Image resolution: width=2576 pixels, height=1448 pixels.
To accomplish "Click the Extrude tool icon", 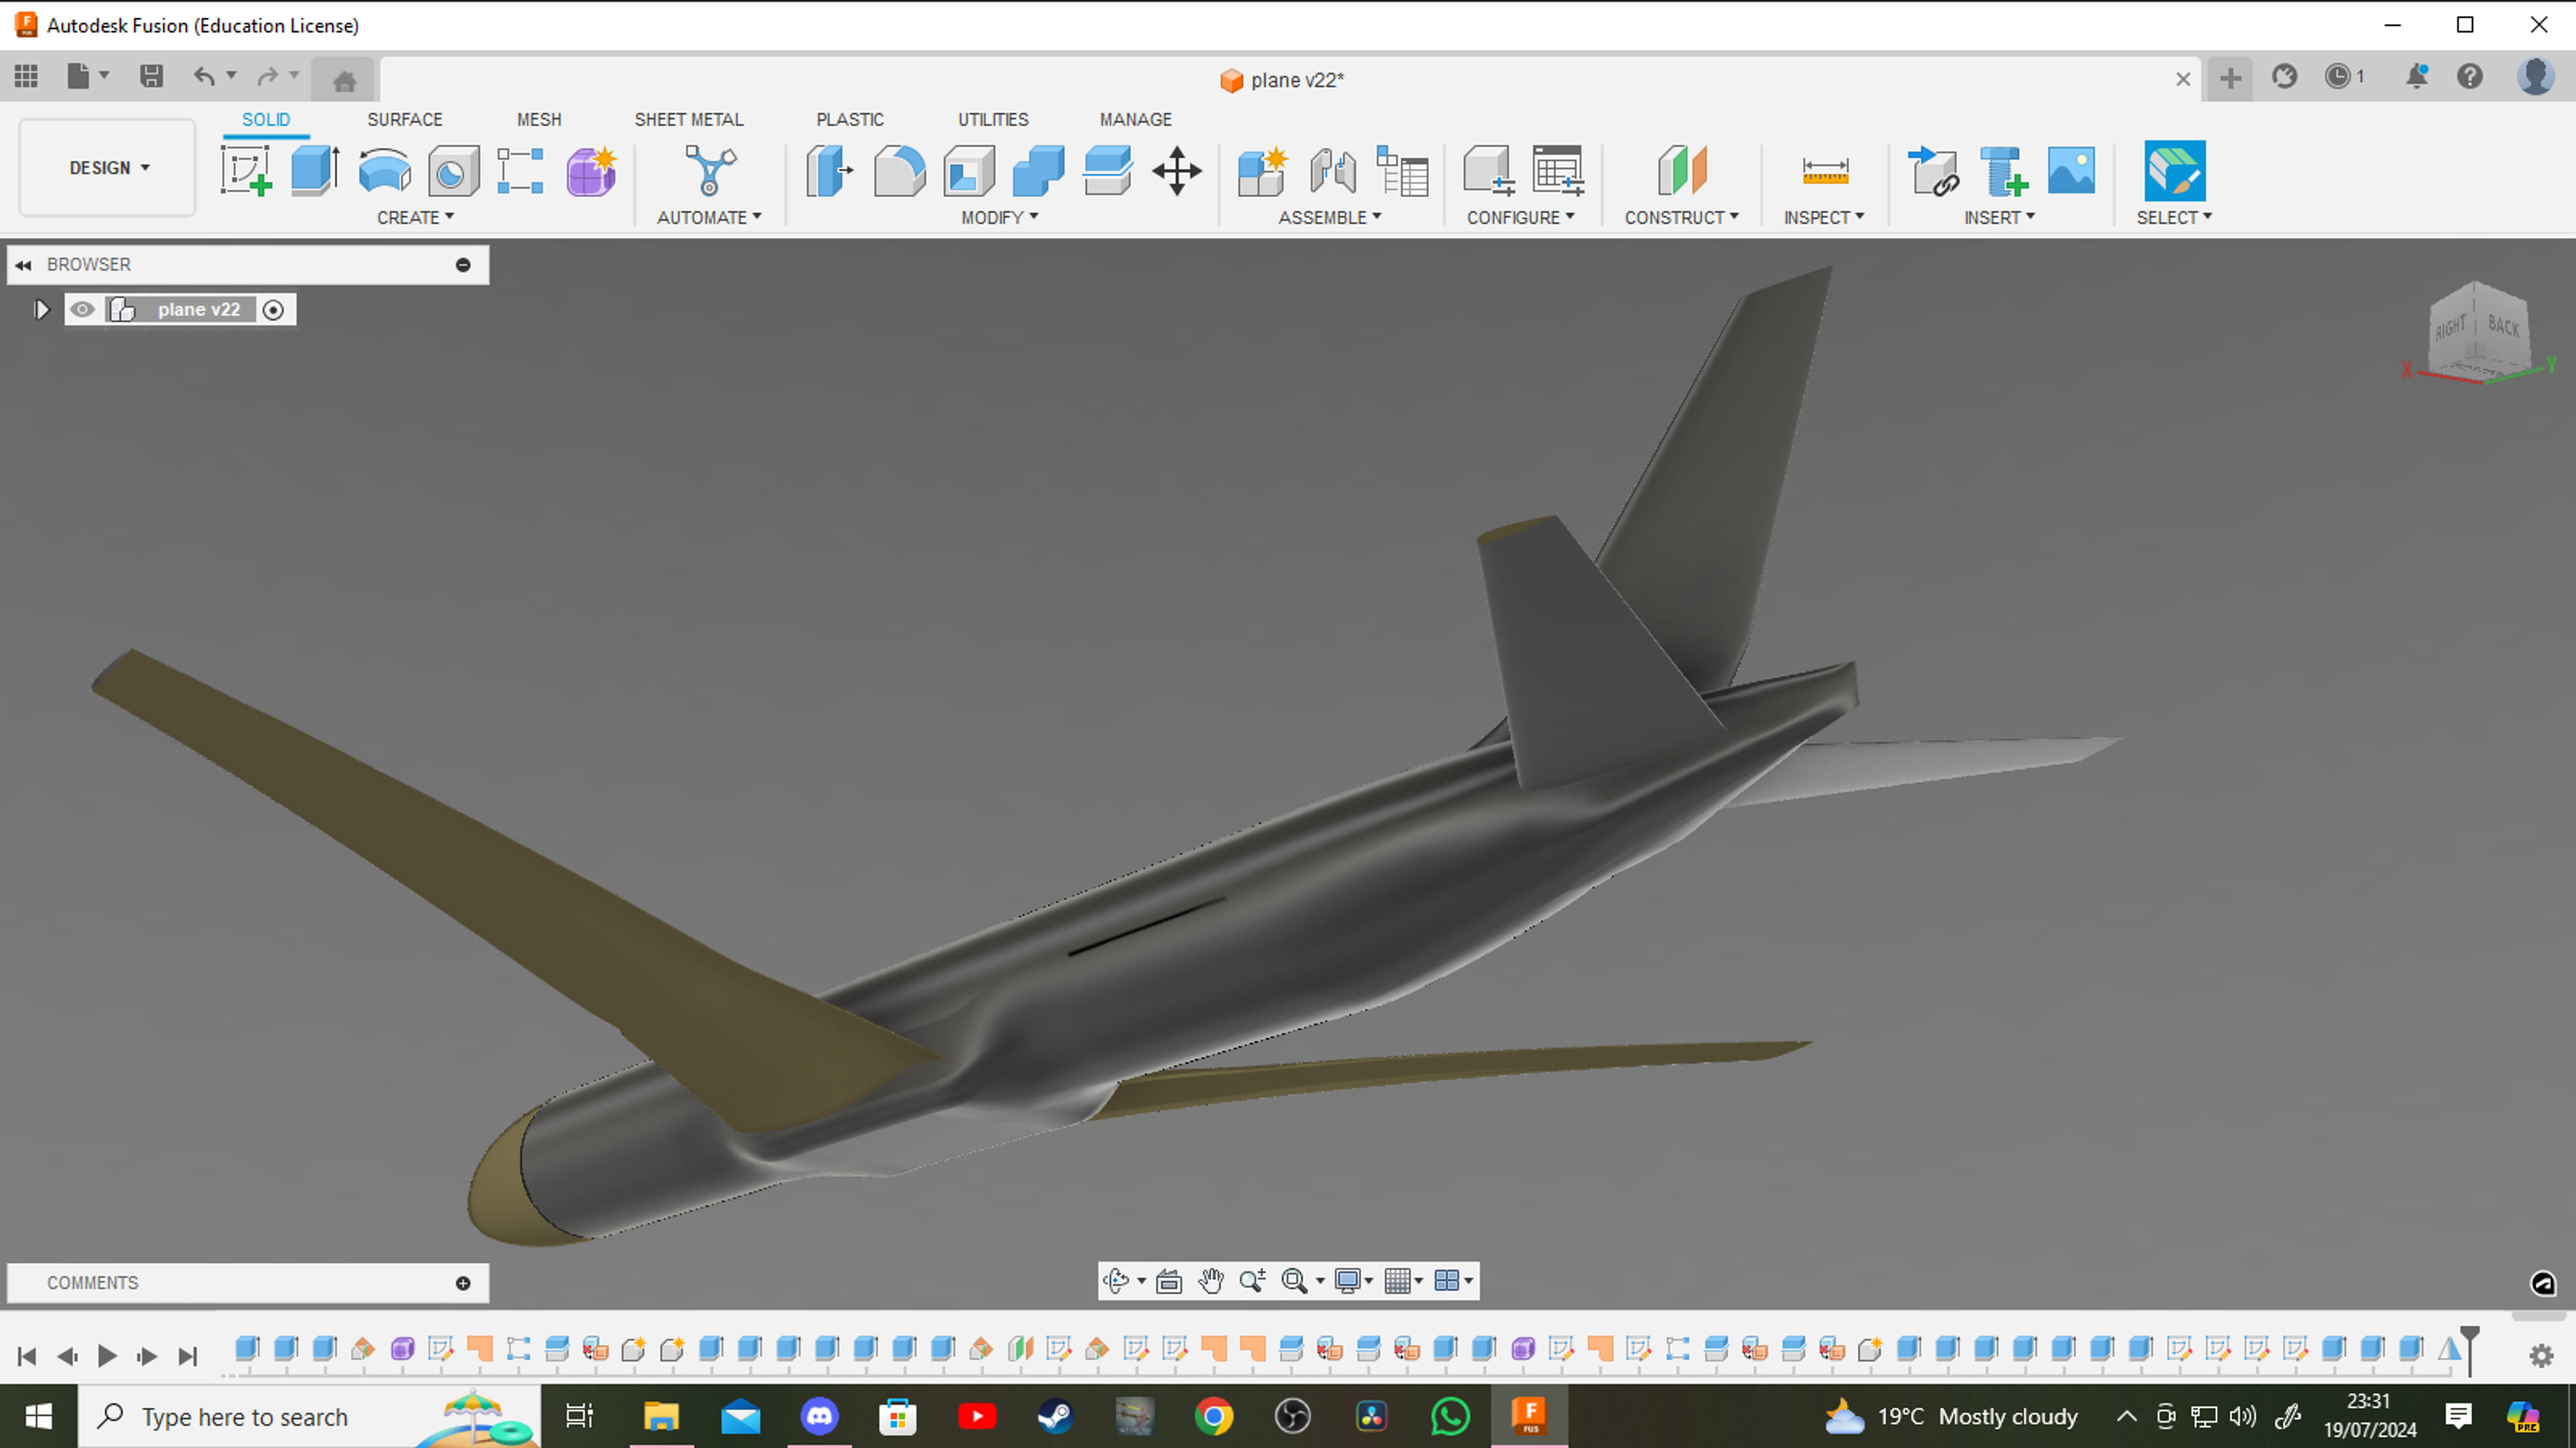I will coord(315,171).
